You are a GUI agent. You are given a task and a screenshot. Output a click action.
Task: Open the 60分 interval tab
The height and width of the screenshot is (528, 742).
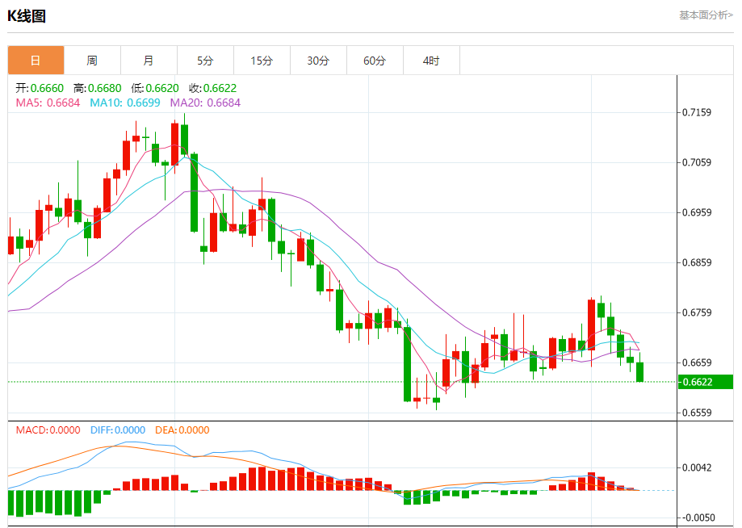375,60
